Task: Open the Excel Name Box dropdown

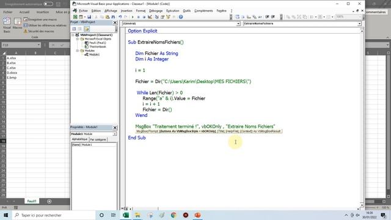Action: [38, 45]
